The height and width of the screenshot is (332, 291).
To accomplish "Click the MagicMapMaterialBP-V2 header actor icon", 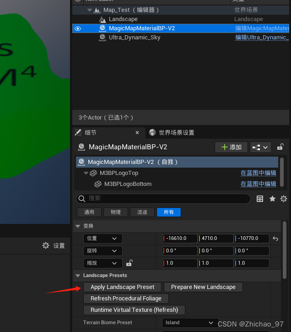I will [x=81, y=147].
